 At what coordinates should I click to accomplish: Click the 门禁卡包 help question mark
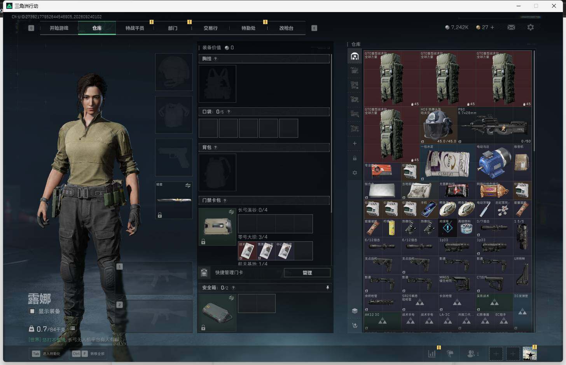225,200
